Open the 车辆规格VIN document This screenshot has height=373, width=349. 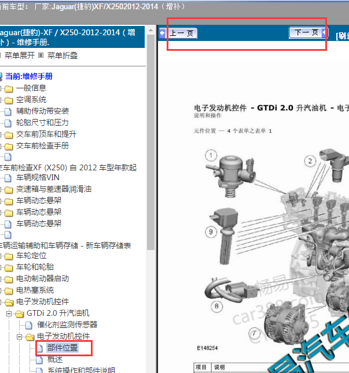point(38,177)
